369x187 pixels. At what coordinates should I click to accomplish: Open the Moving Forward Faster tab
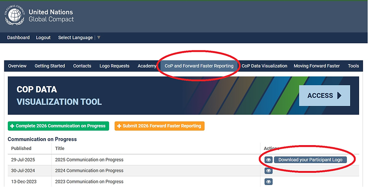tap(317, 66)
